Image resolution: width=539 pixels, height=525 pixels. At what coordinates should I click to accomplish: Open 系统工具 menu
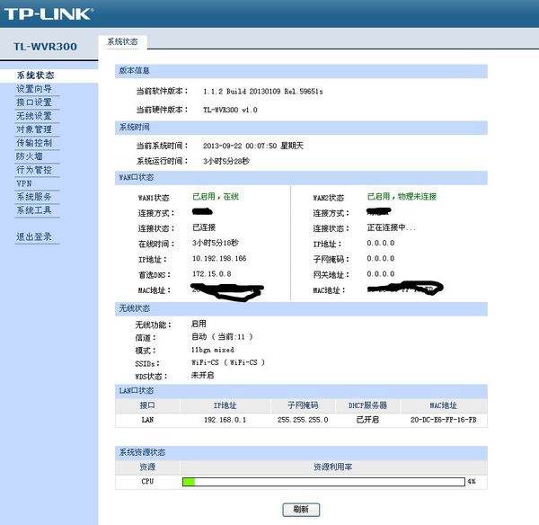[x=34, y=209]
